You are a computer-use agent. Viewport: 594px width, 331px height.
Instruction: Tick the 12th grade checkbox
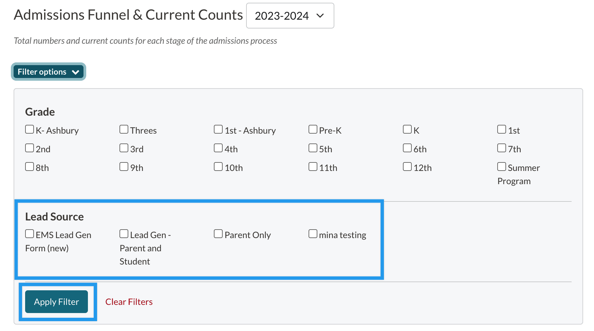pos(407,167)
